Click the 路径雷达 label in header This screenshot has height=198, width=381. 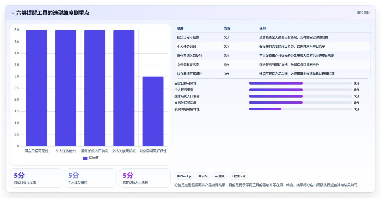pyautogui.click(x=364, y=12)
